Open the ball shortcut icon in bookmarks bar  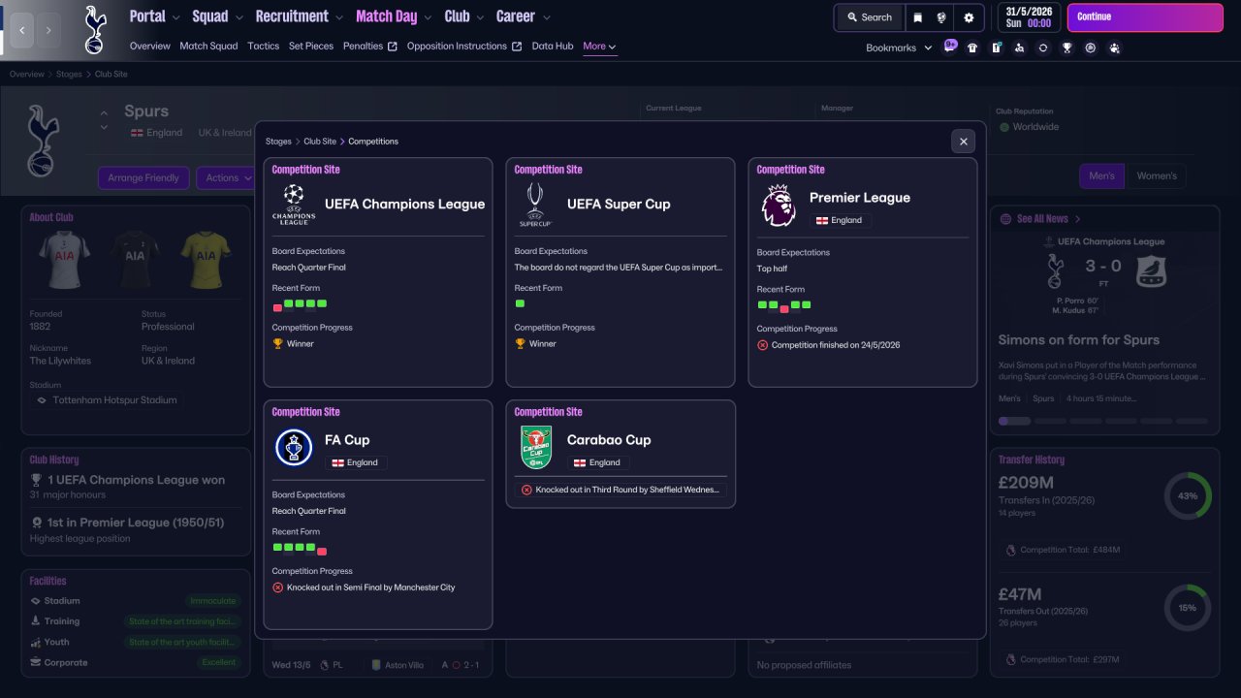coord(1091,48)
